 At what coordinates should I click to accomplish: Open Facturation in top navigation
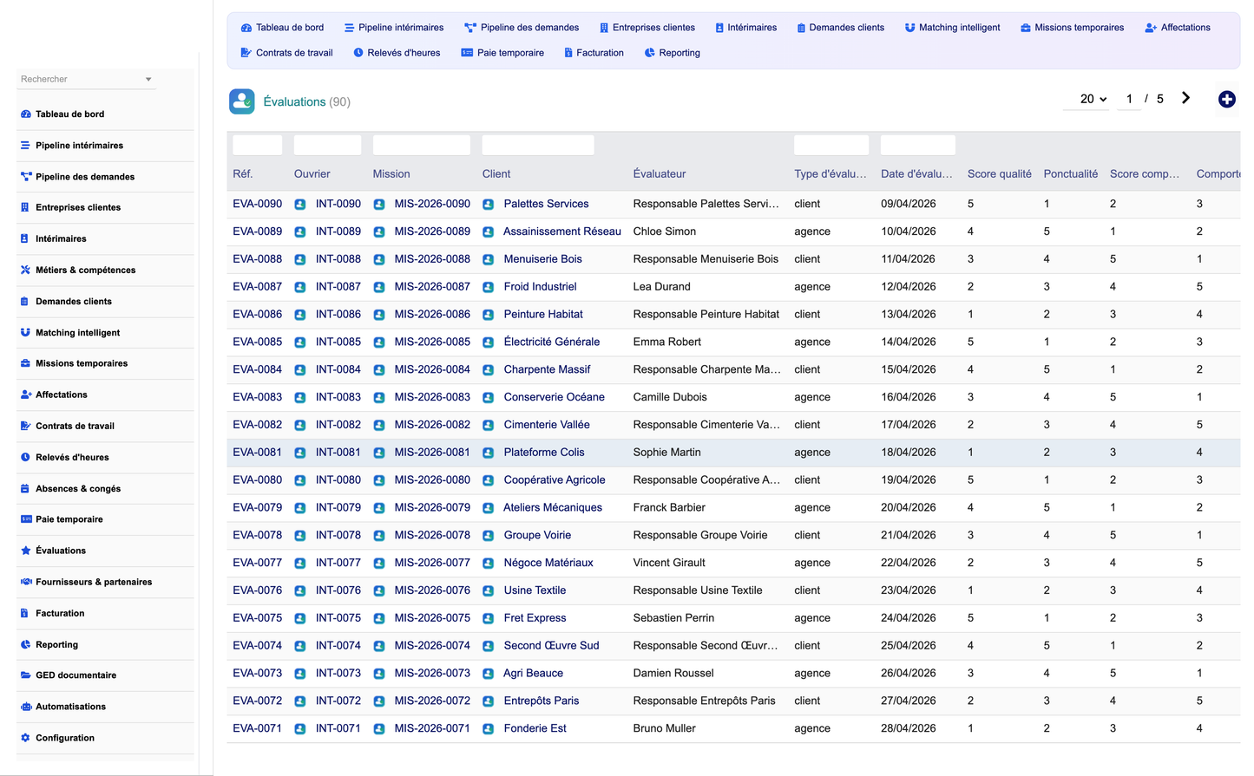point(594,53)
